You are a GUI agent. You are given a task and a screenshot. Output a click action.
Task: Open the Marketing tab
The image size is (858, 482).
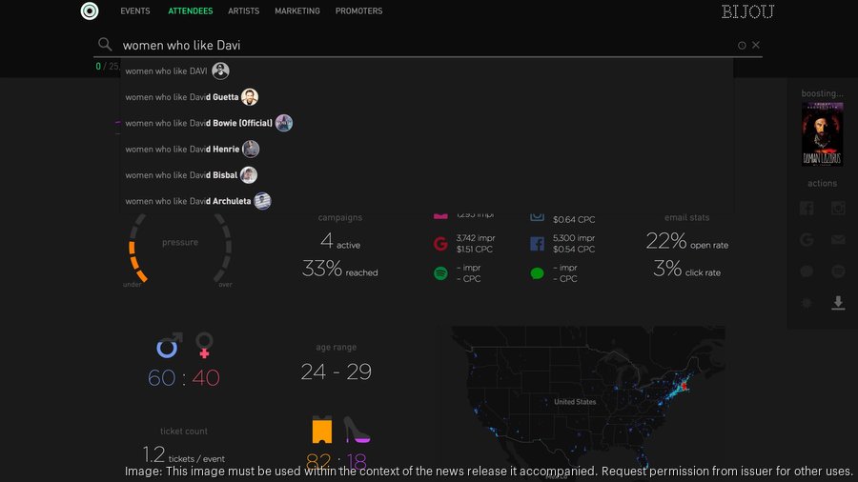pyautogui.click(x=297, y=11)
